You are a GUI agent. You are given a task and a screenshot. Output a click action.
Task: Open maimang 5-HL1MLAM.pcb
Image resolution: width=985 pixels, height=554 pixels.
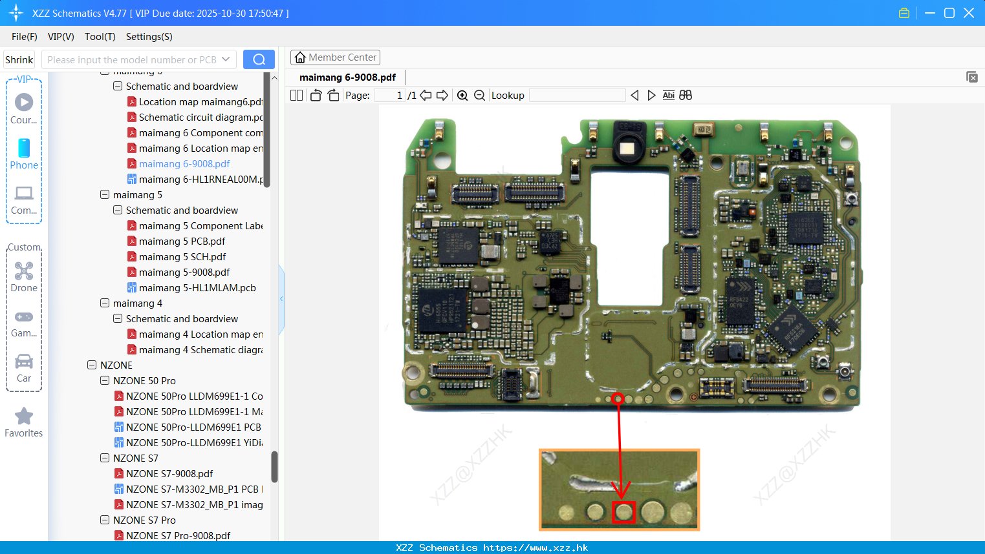click(191, 287)
